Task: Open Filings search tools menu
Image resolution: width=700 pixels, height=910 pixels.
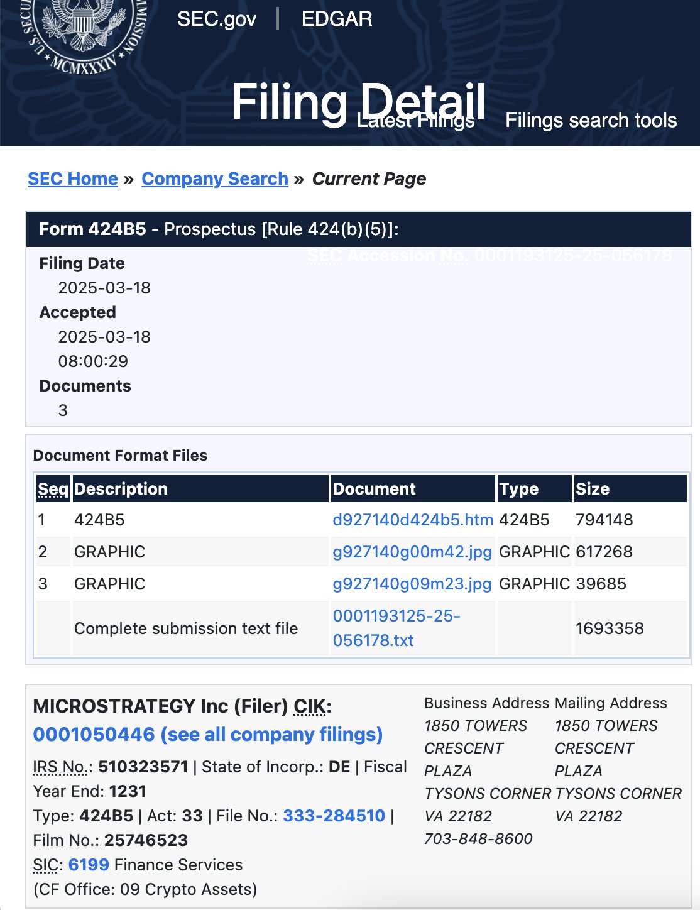Action: tap(591, 120)
